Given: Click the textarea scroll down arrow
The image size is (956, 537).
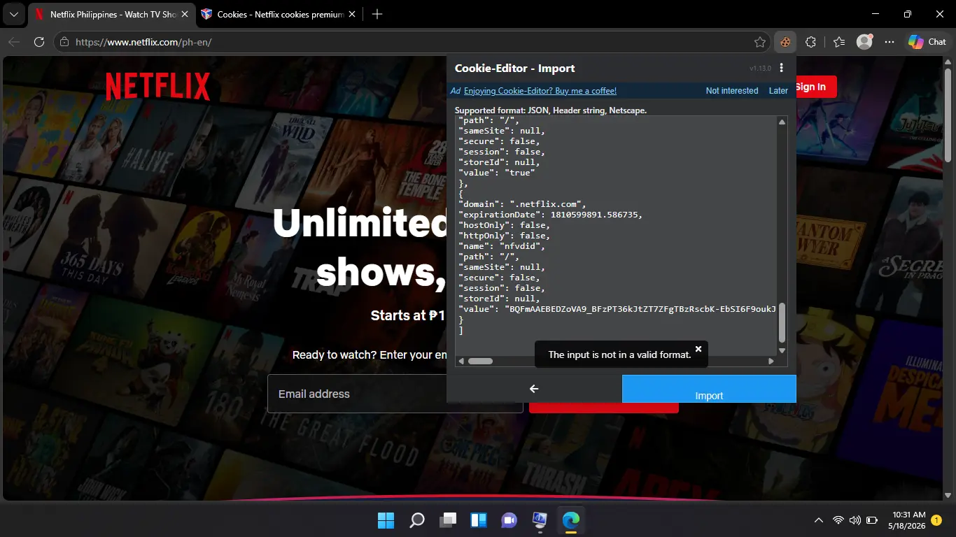Looking at the screenshot, I should coord(782,350).
